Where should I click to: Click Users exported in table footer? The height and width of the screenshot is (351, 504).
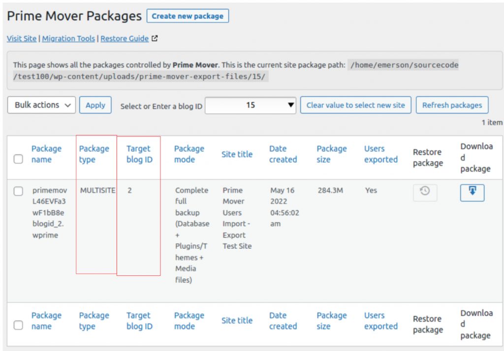click(381, 321)
